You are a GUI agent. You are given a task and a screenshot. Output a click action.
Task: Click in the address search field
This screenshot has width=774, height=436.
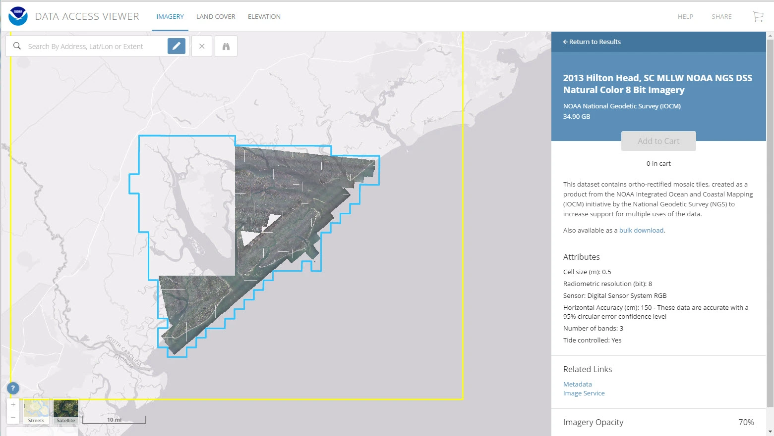pos(94,47)
